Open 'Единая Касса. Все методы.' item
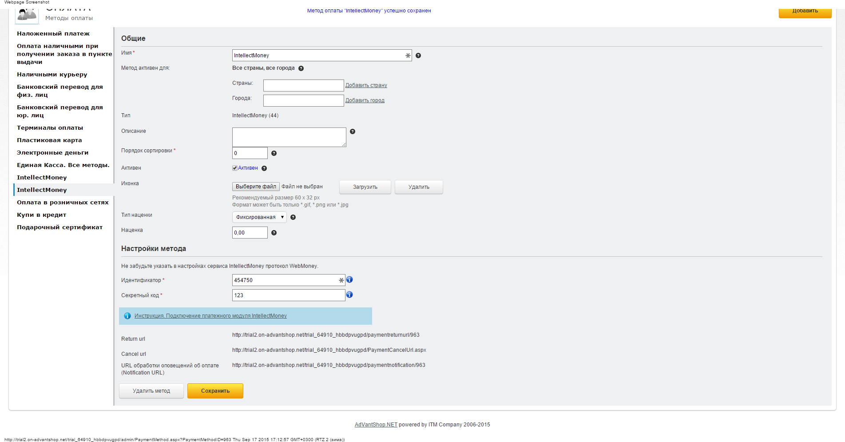Viewport: 845px width, 442px height. [63, 165]
